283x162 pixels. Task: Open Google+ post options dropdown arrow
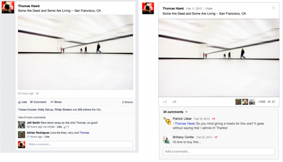[273, 8]
